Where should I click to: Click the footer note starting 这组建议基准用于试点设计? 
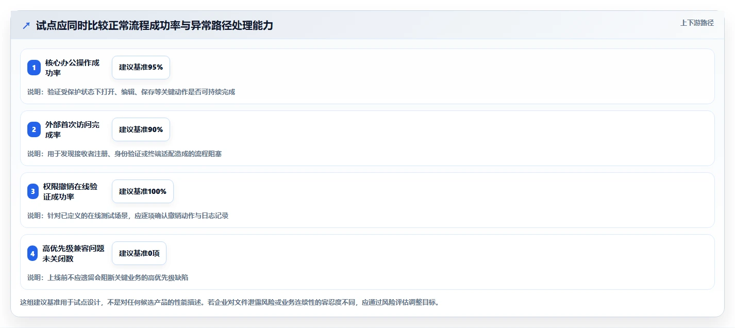230,302
